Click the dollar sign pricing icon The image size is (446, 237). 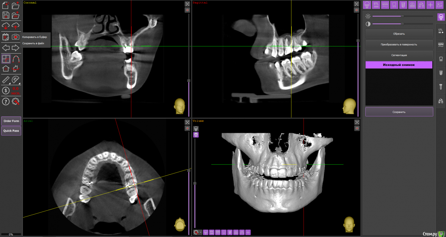tap(6, 90)
